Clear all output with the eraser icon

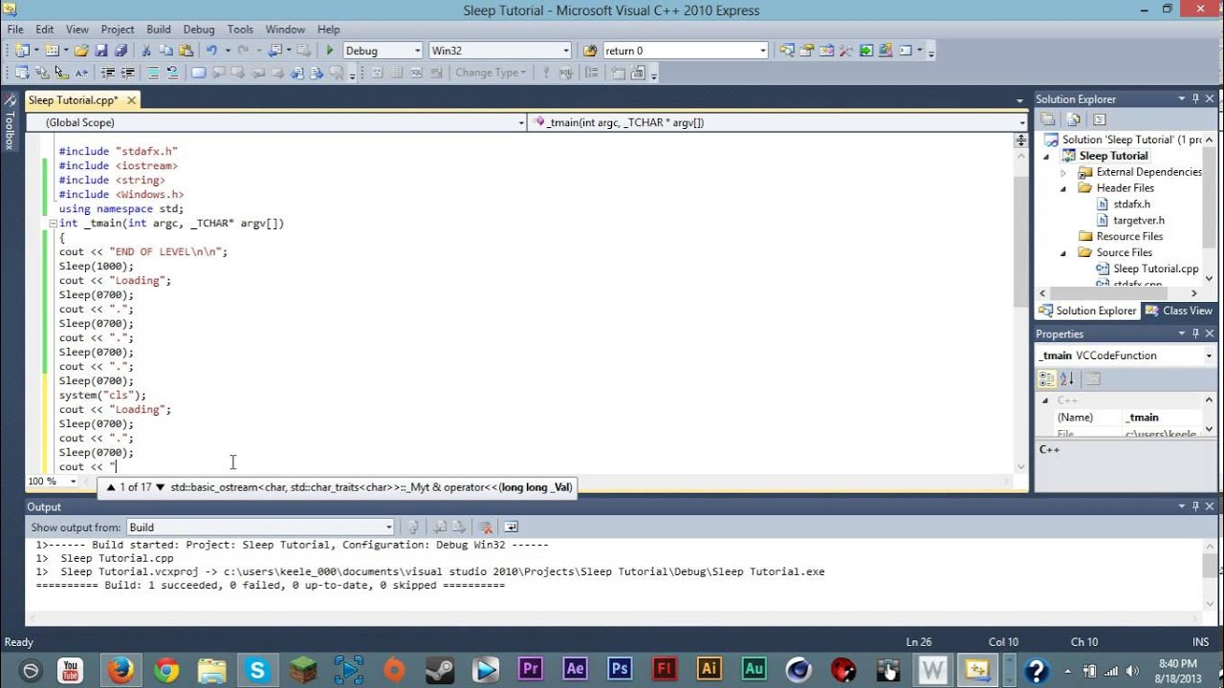tap(486, 527)
